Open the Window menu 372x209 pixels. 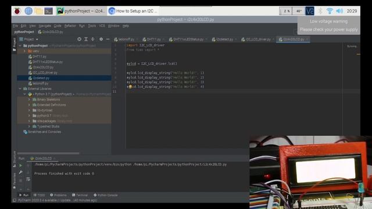[x=113, y=26]
